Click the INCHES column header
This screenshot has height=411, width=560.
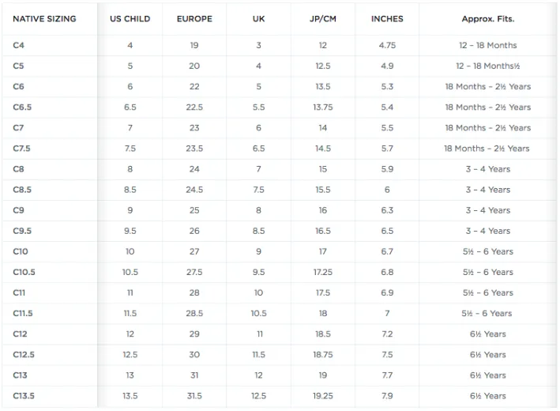pos(387,19)
